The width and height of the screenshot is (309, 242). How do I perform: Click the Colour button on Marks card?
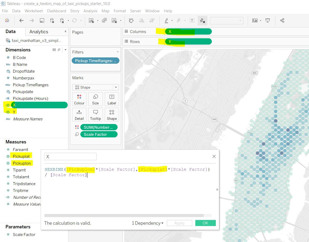(x=79, y=99)
